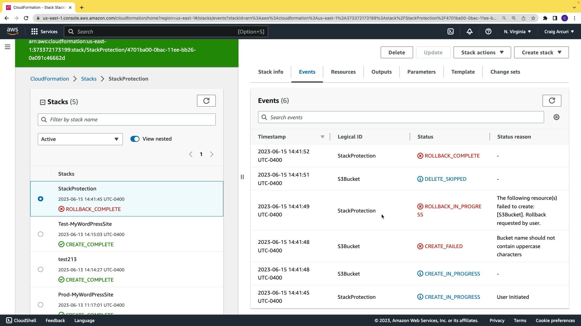Image resolution: width=581 pixels, height=326 pixels.
Task: Open the AWS CloudShell terminal icon
Action: [x=451, y=31]
